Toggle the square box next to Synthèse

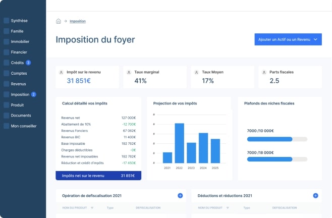[6, 21]
